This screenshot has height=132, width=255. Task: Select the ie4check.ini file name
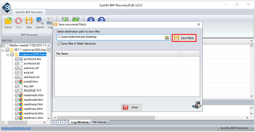tap(32, 77)
